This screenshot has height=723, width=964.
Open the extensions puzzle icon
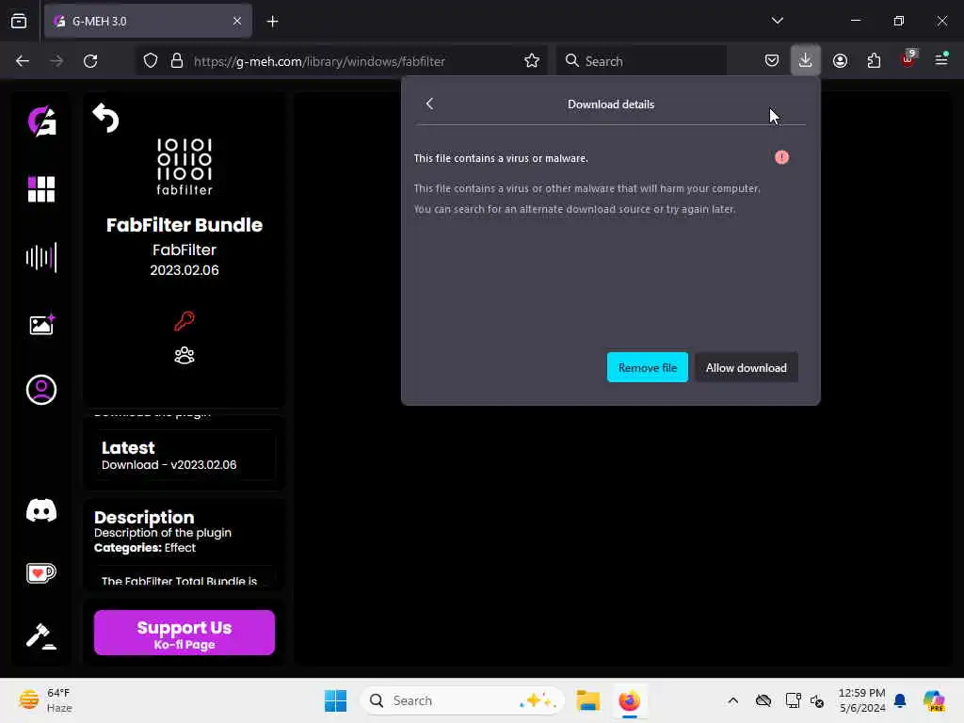pos(874,60)
